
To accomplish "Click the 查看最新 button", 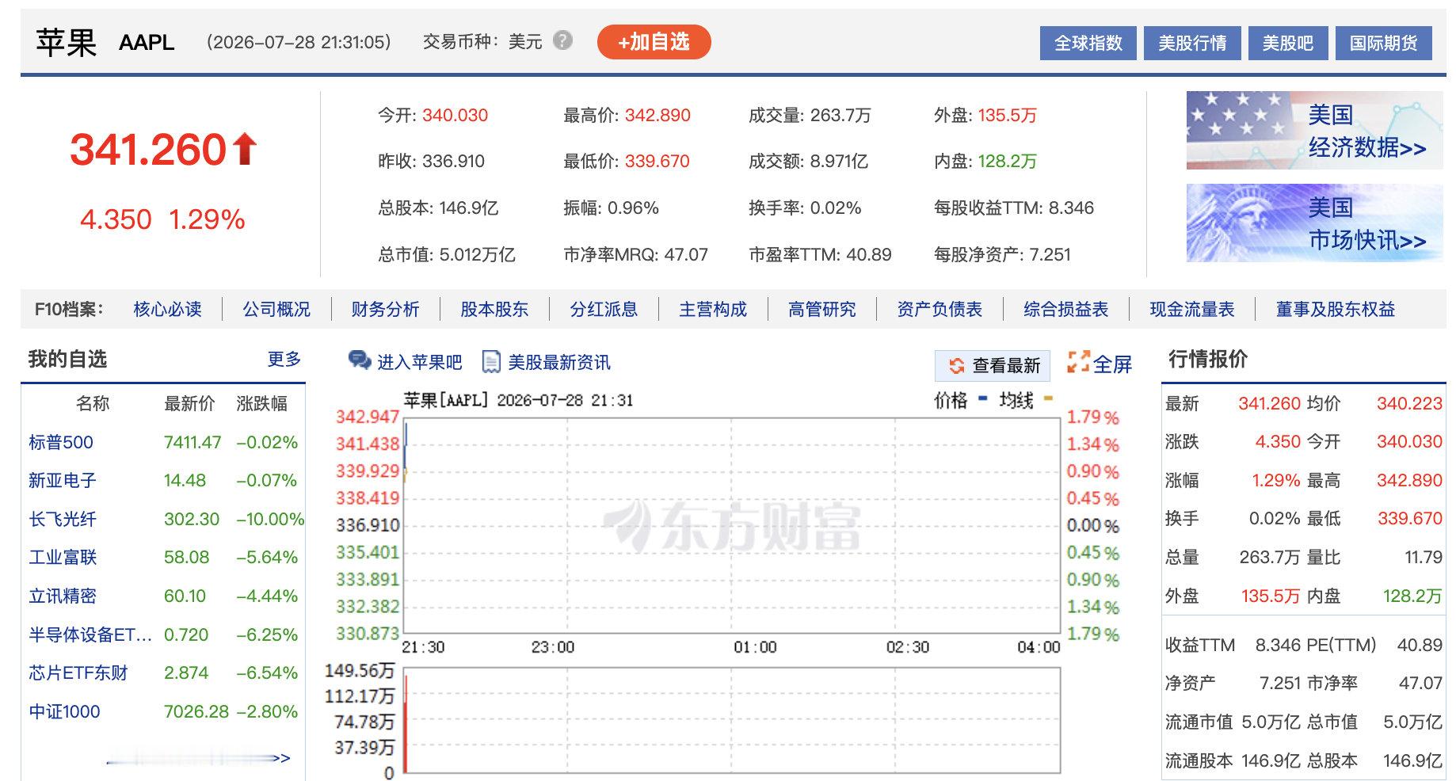I will (993, 365).
